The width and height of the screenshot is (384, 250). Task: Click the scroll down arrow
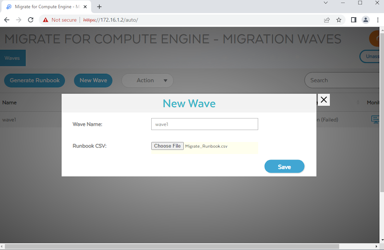(x=382, y=240)
